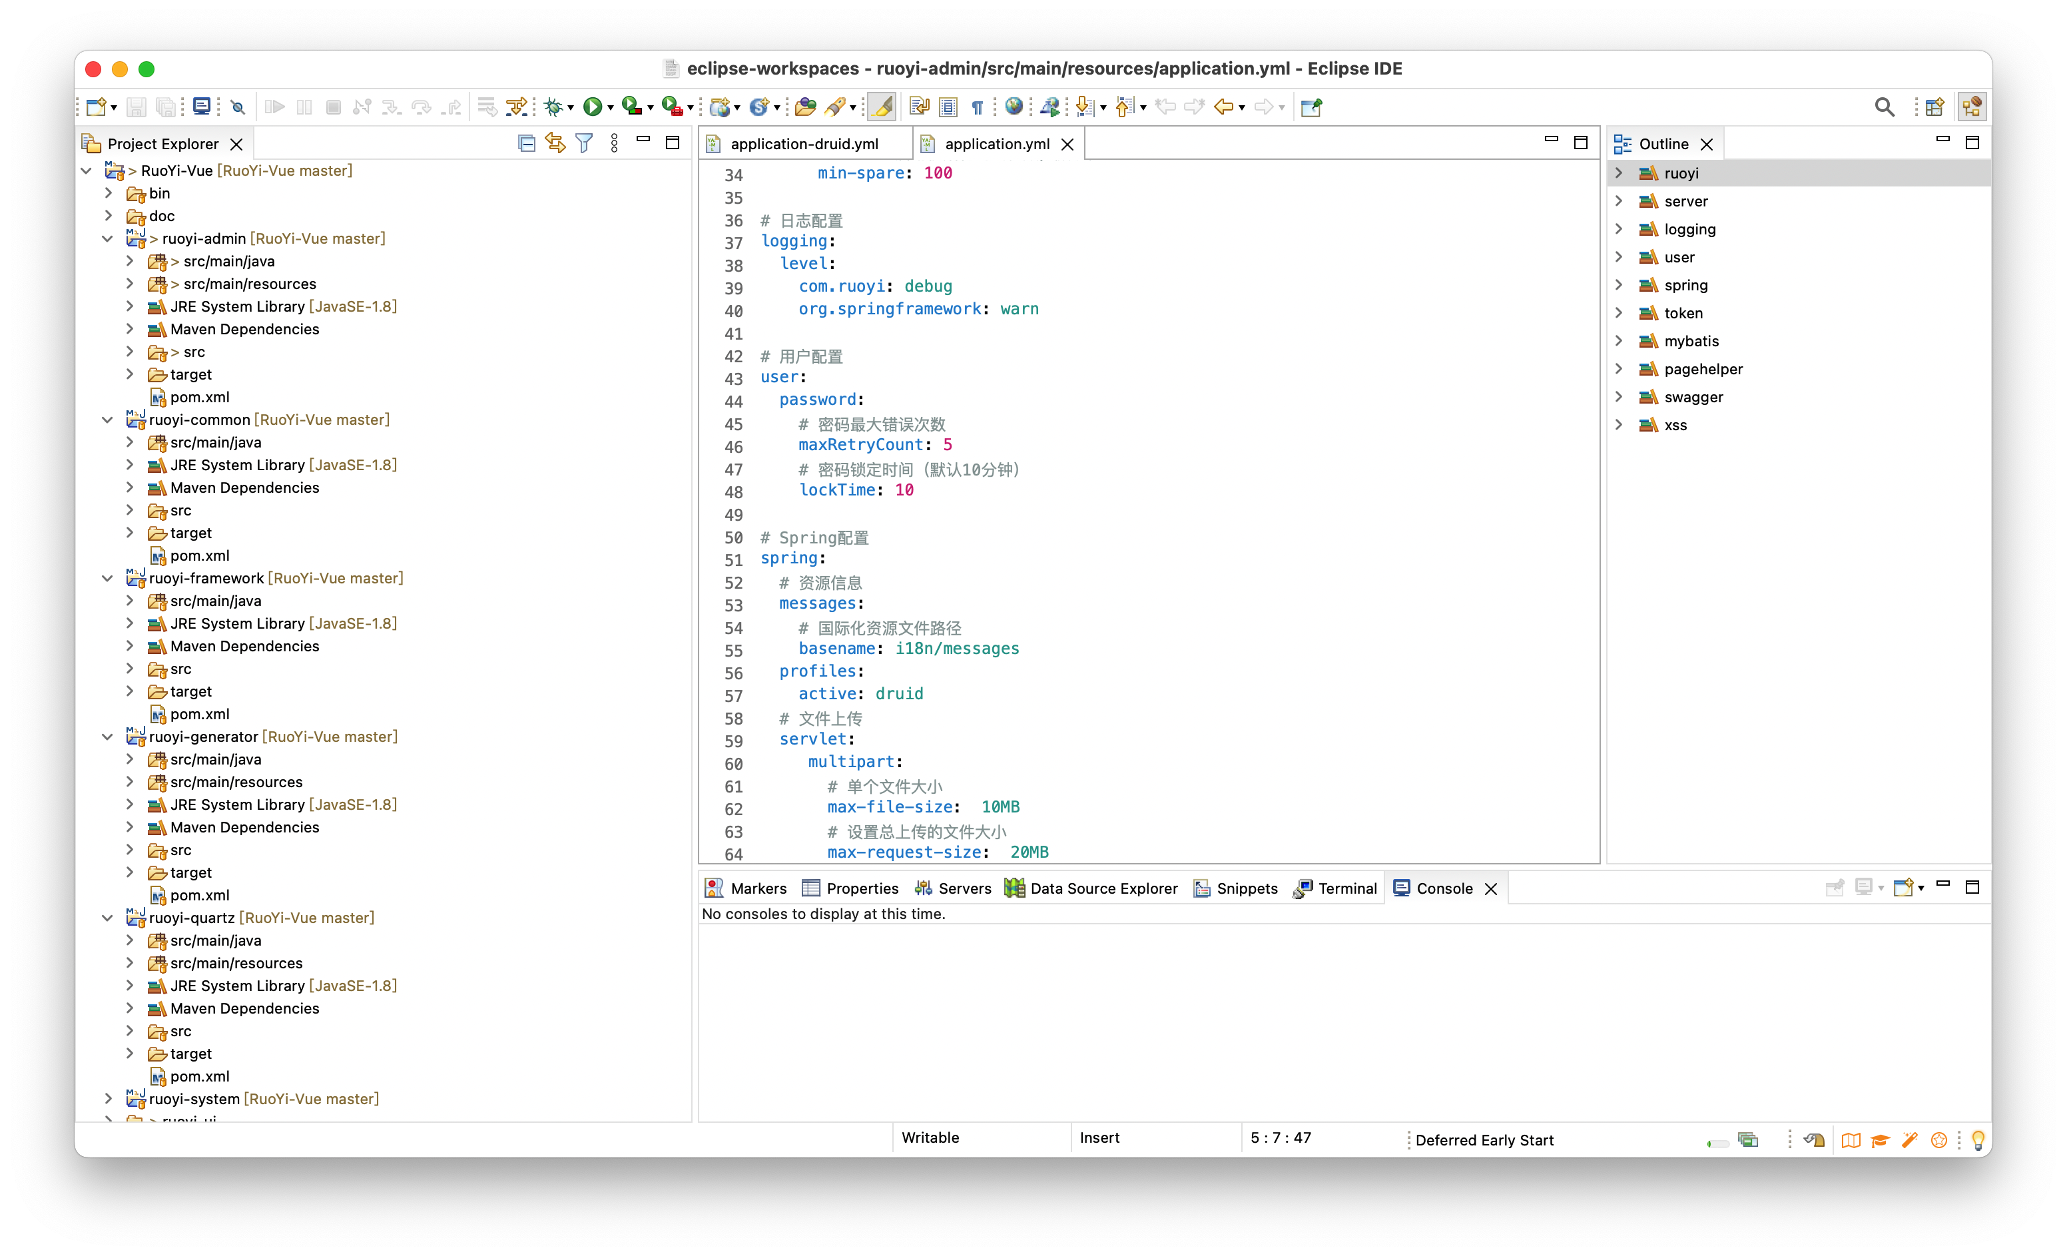Toggle Link with Editor in Project Explorer
Viewport: 2067px width, 1256px height.
[555, 143]
